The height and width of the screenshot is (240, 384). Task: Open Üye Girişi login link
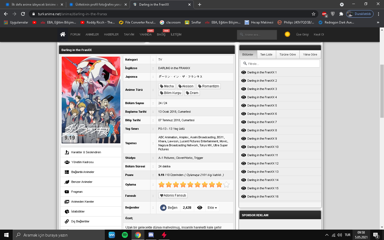click(302, 34)
